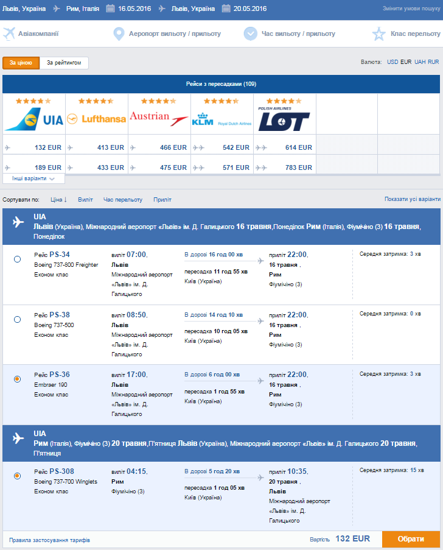443x550 pixels.
Task: Sort results by Ціна
Action: 58,200
